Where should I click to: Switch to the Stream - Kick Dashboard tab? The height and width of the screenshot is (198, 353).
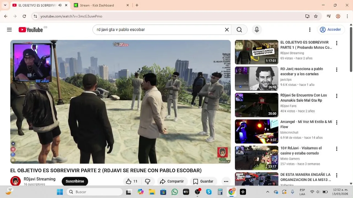(97, 5)
